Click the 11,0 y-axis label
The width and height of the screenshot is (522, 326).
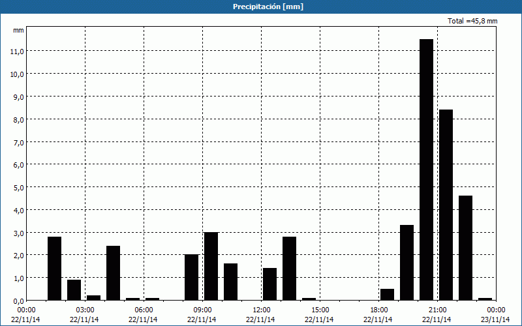point(17,52)
